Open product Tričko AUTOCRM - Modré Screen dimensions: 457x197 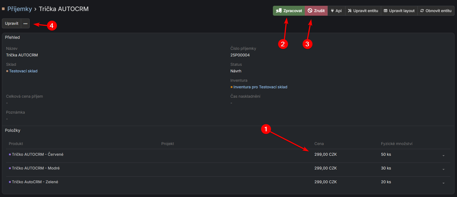pyautogui.click(x=36, y=168)
